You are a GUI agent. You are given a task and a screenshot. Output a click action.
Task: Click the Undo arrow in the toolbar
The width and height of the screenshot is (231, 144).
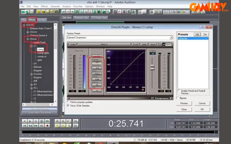(x=64, y=12)
